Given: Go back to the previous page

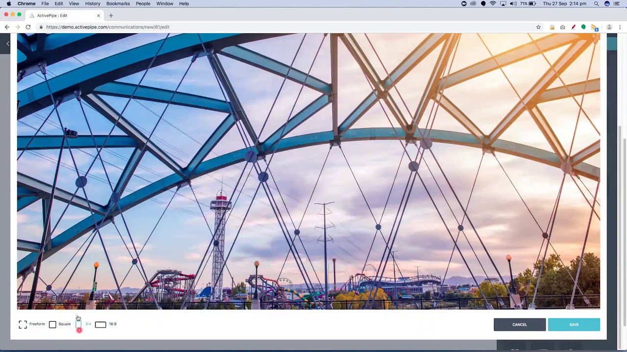Looking at the screenshot, I should [x=7, y=27].
